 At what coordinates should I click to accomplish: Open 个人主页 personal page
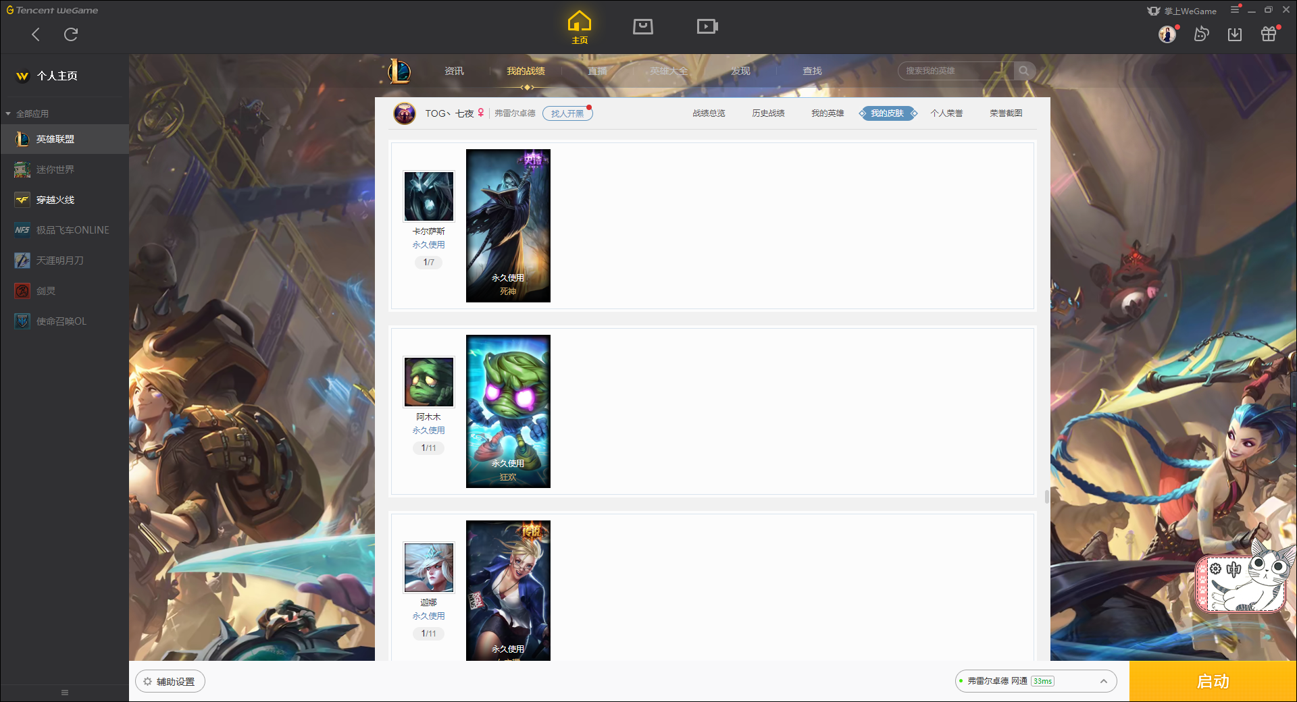click(x=57, y=76)
